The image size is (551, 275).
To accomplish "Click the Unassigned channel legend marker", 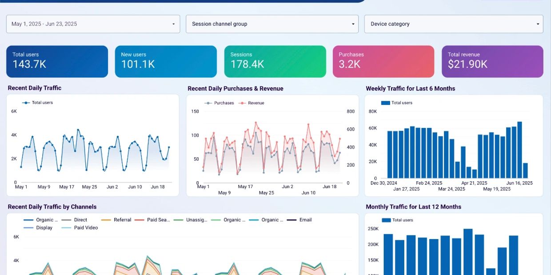I will (179, 220).
